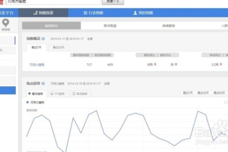The image size is (228, 152).
Task: Click the 整体搜索指数 | 移动搜索指数 header pill
Action: [x=92, y=55]
